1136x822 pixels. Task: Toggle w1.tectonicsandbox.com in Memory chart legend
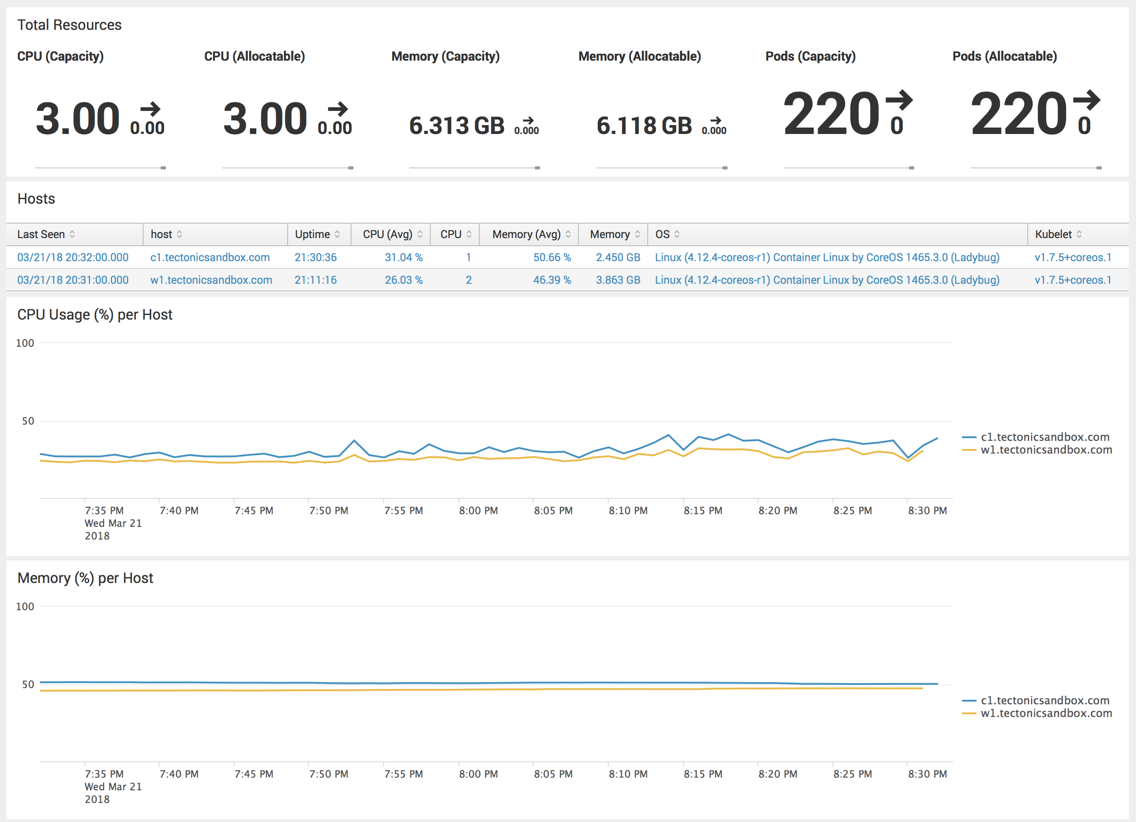pyautogui.click(x=1037, y=713)
